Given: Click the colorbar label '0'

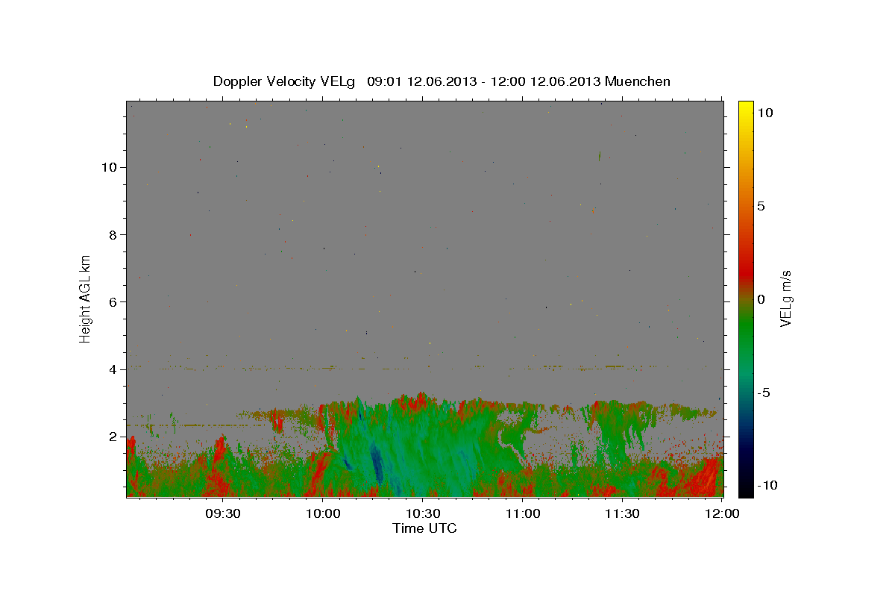Looking at the screenshot, I should tap(761, 299).
